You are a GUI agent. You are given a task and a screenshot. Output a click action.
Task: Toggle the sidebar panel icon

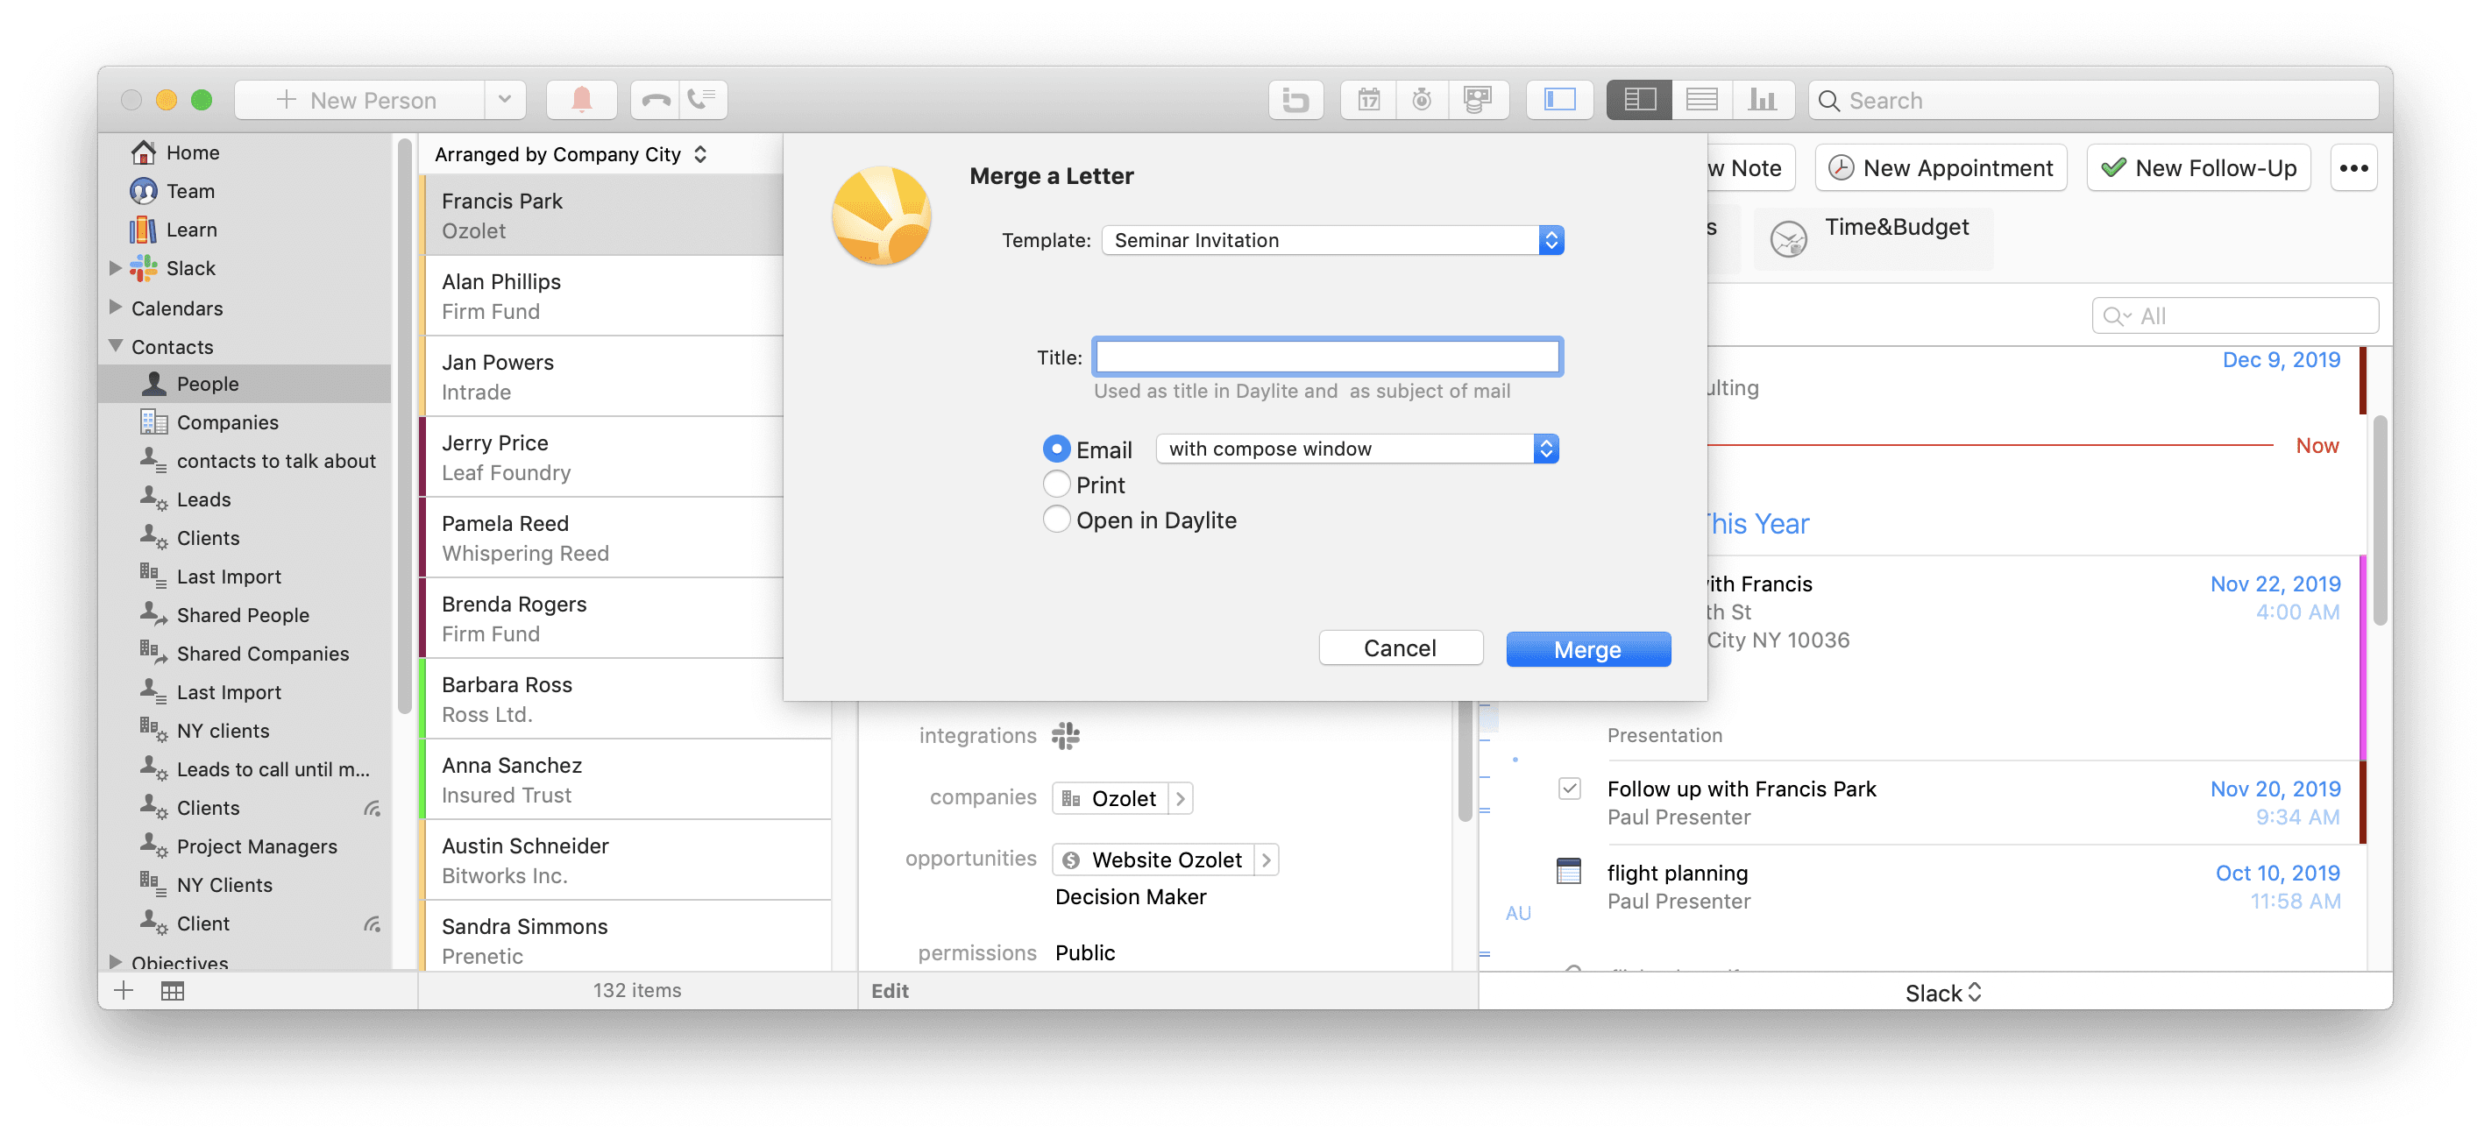point(1558,100)
